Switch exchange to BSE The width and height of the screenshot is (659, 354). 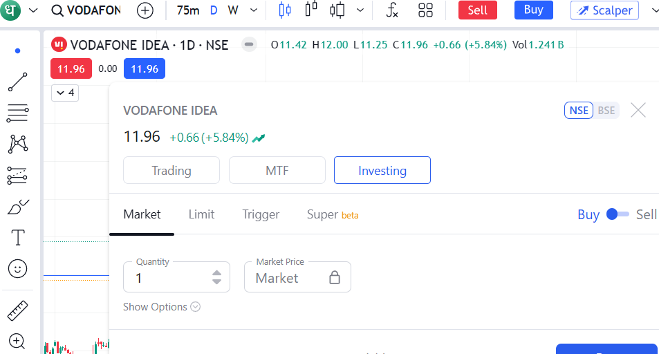606,111
